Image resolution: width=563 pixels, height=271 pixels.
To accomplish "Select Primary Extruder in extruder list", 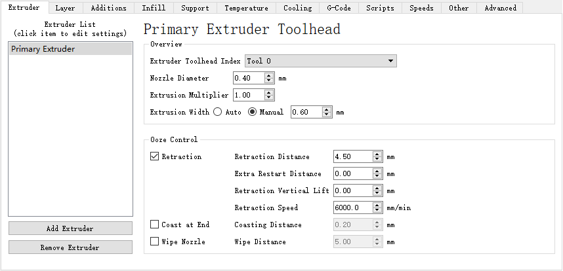I will click(x=43, y=49).
